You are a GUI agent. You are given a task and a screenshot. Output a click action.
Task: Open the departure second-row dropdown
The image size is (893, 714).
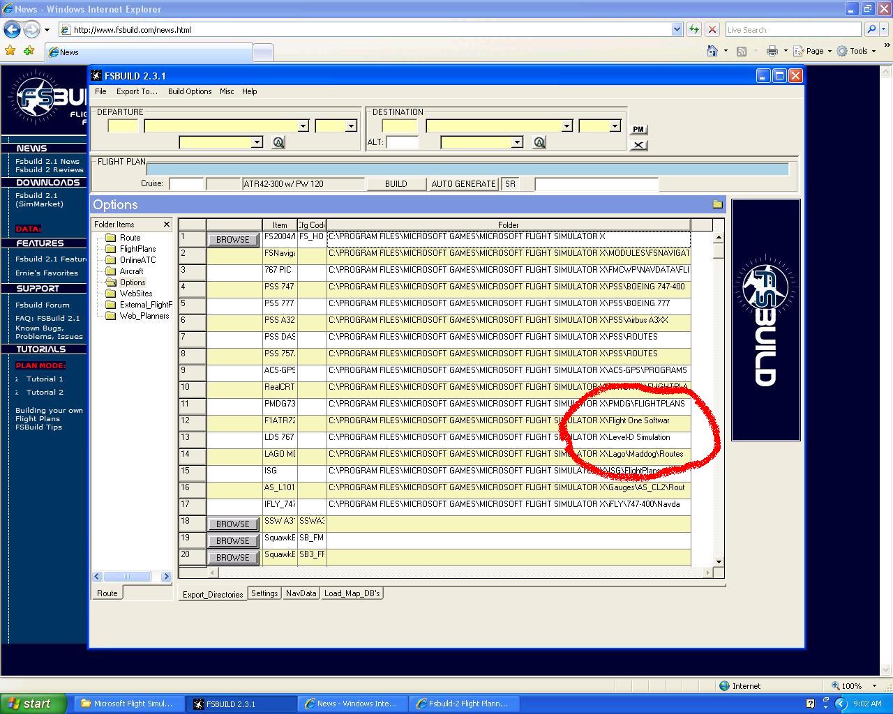(257, 142)
